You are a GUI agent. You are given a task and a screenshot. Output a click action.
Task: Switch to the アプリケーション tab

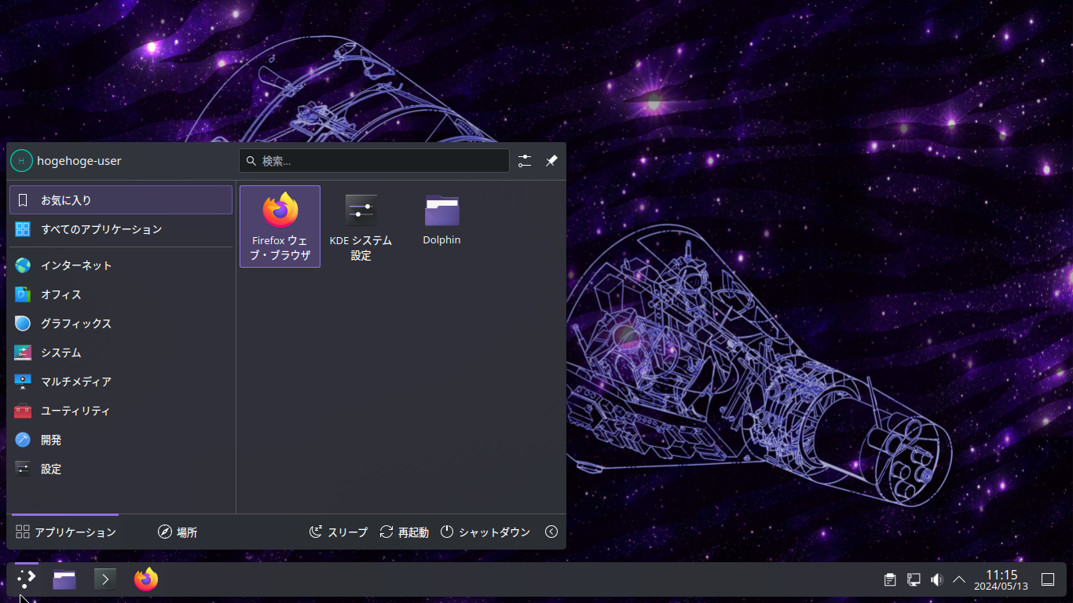coord(65,532)
